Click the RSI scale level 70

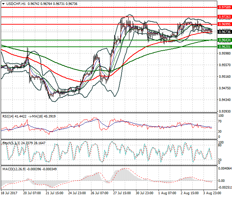[220, 121]
